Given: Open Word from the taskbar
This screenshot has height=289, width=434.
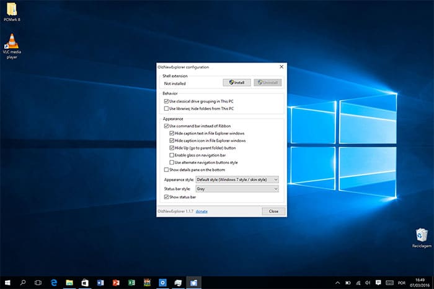Looking at the screenshot, I should click(100, 282).
